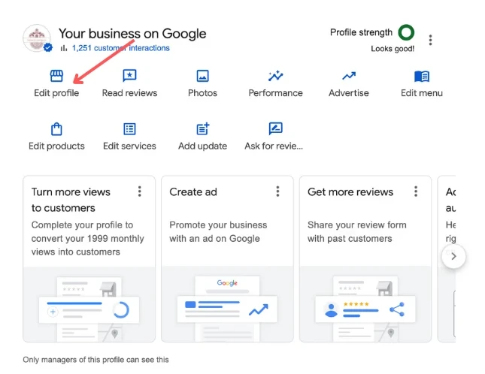Open the 1,251 customer interactions link
485x374 pixels.
[120, 48]
